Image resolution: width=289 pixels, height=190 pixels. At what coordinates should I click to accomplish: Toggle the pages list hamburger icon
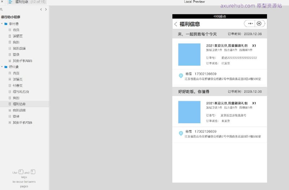(10, 2)
